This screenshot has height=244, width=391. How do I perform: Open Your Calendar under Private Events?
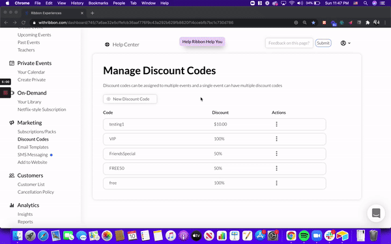pos(31,72)
